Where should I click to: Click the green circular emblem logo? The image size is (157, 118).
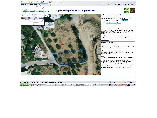127,10
